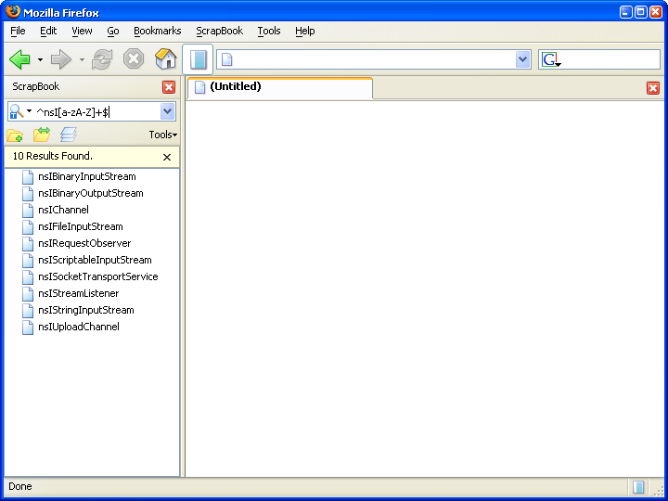Open the search type magnifier dropdown
This screenshot has height=501, width=668.
coord(20,111)
